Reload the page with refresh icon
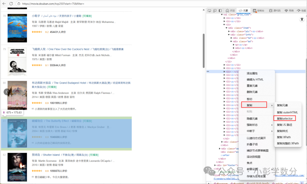Image resolution: width=307 pixels, height=184 pixels. pos(11,4)
